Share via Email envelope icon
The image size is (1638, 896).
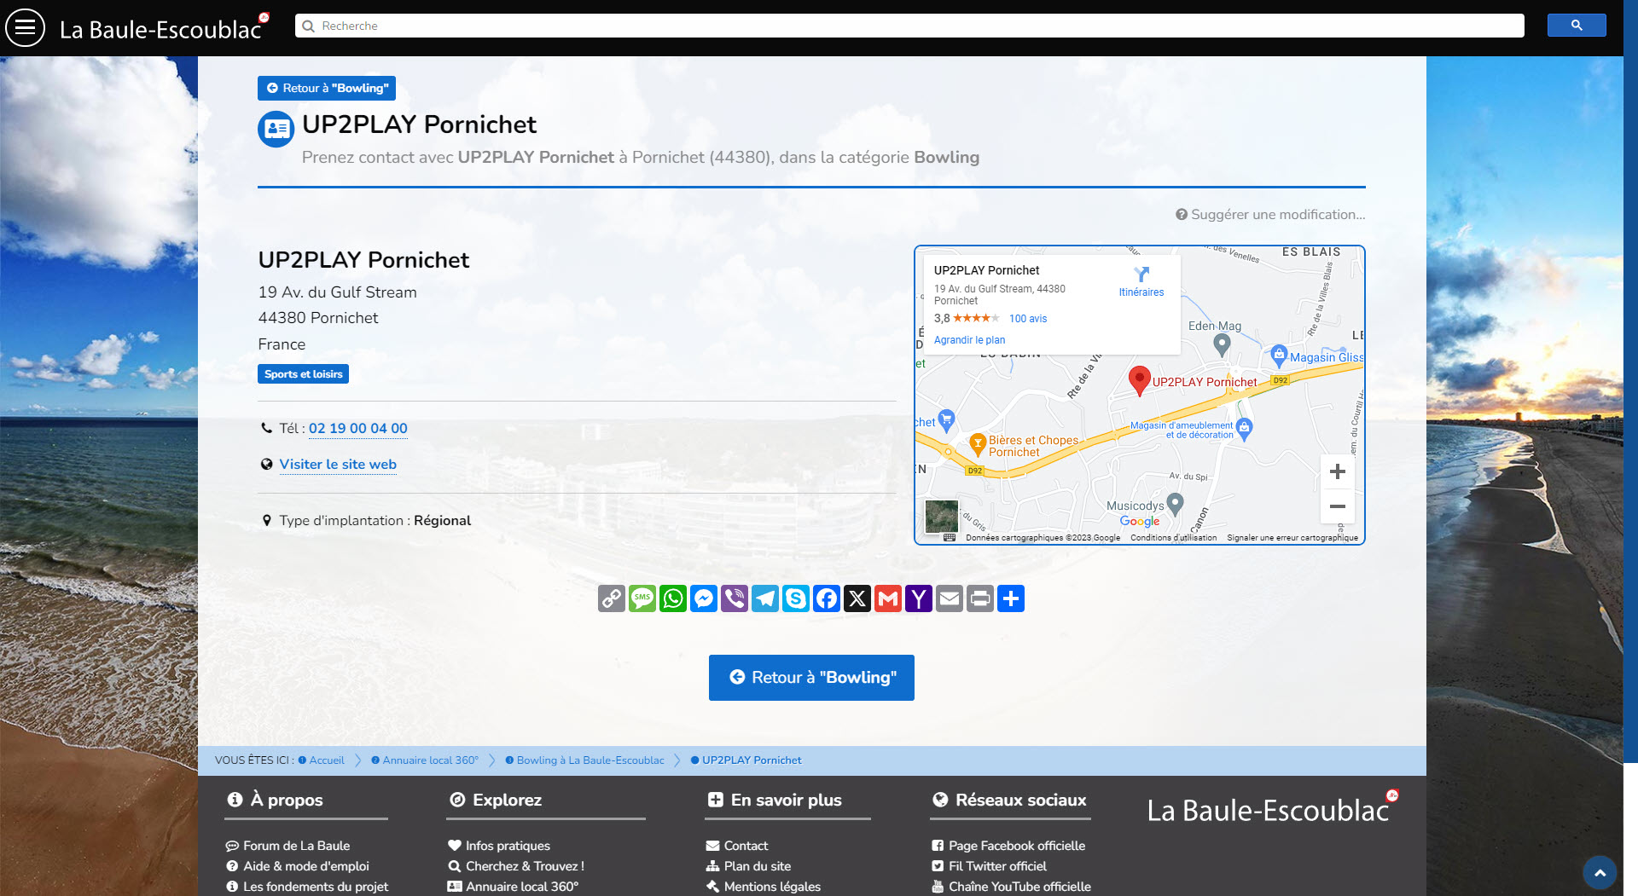coord(950,598)
